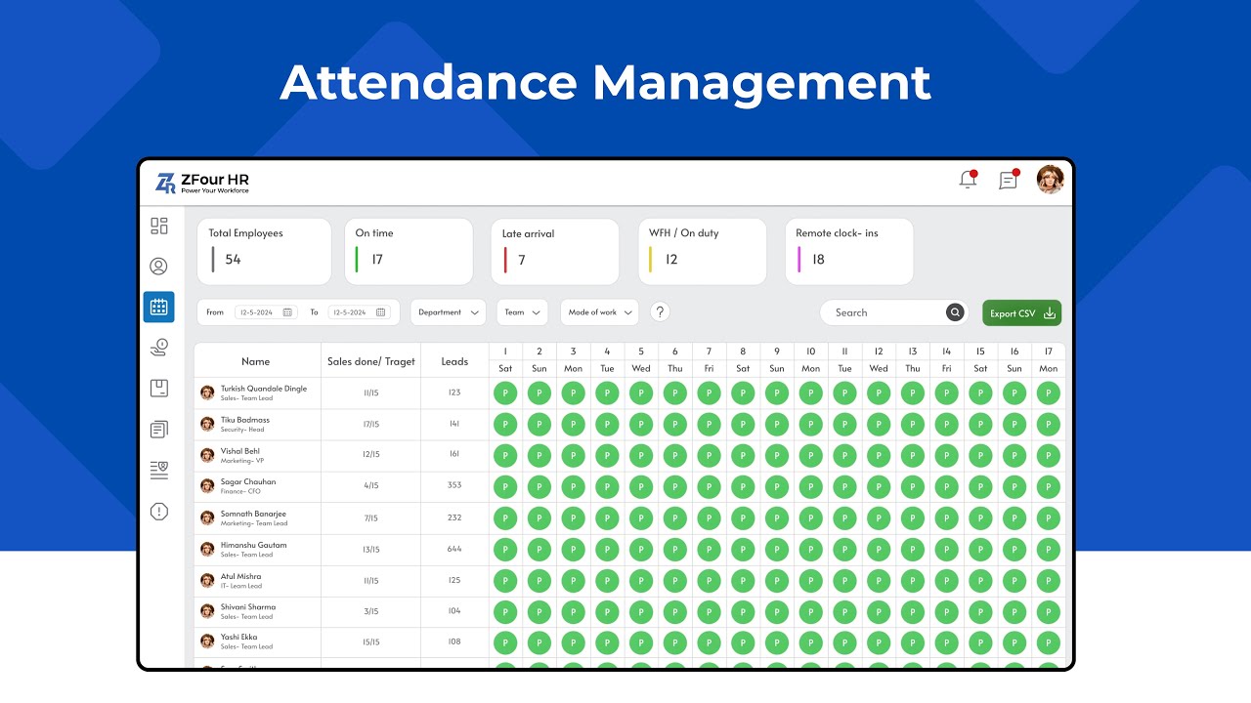Open the alert exclamation sidebar icon
Screen dimensions: 1251x703
point(158,512)
